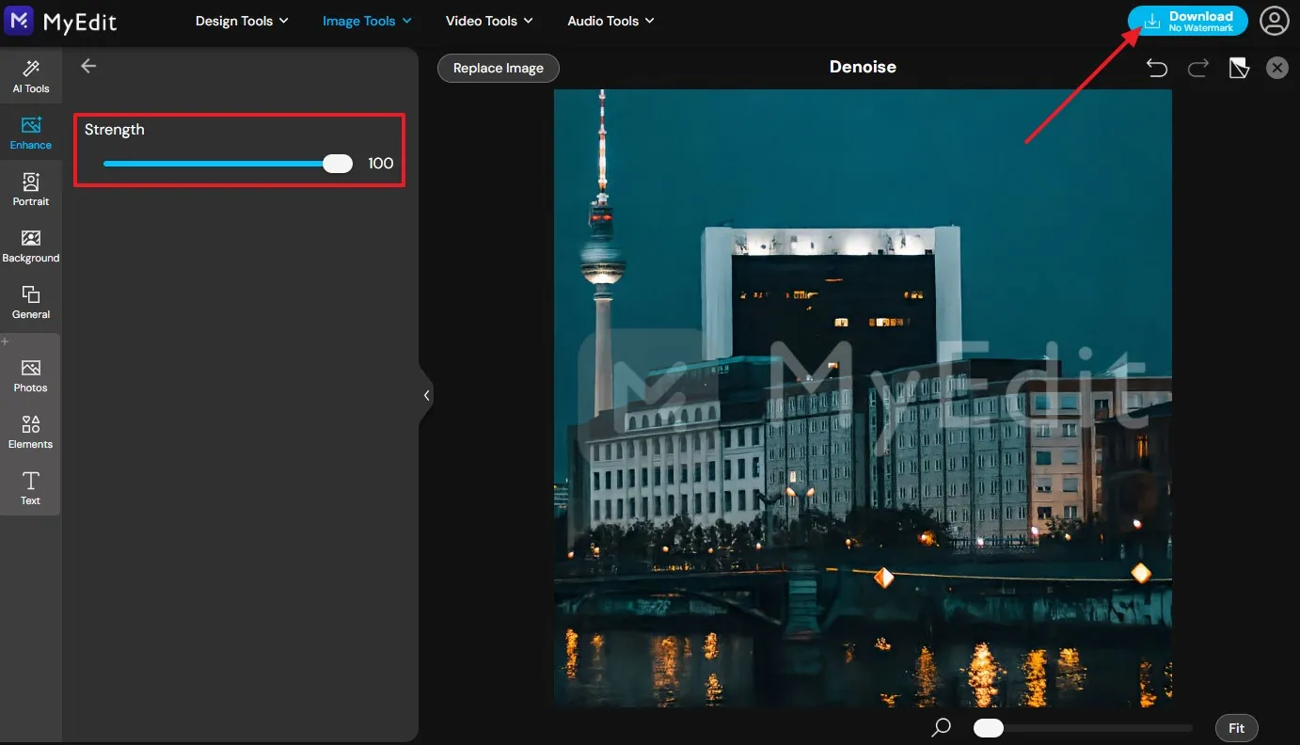Select the Text tool icon
1300x745 pixels.
click(x=31, y=488)
